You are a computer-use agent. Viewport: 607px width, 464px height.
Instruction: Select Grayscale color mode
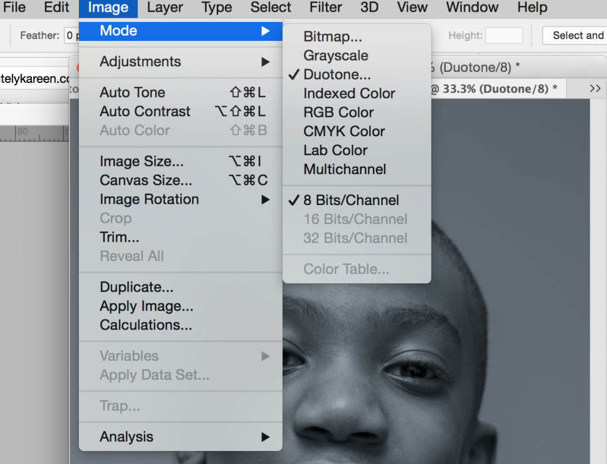point(357,55)
